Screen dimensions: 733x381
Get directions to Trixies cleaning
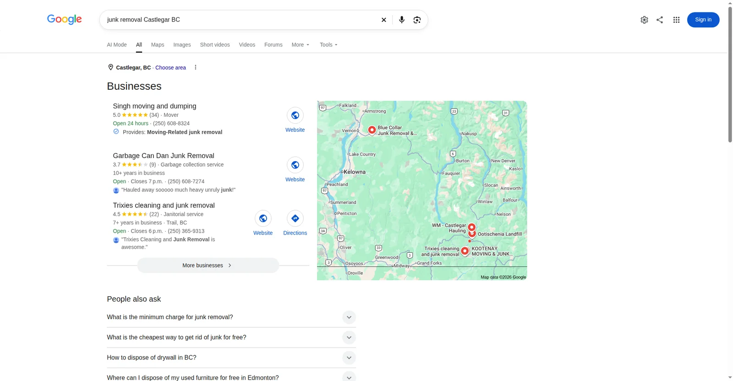[295, 218]
